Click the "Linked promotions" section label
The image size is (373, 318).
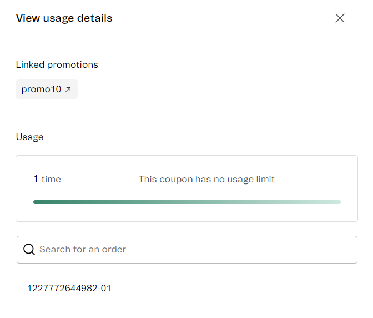coord(57,64)
